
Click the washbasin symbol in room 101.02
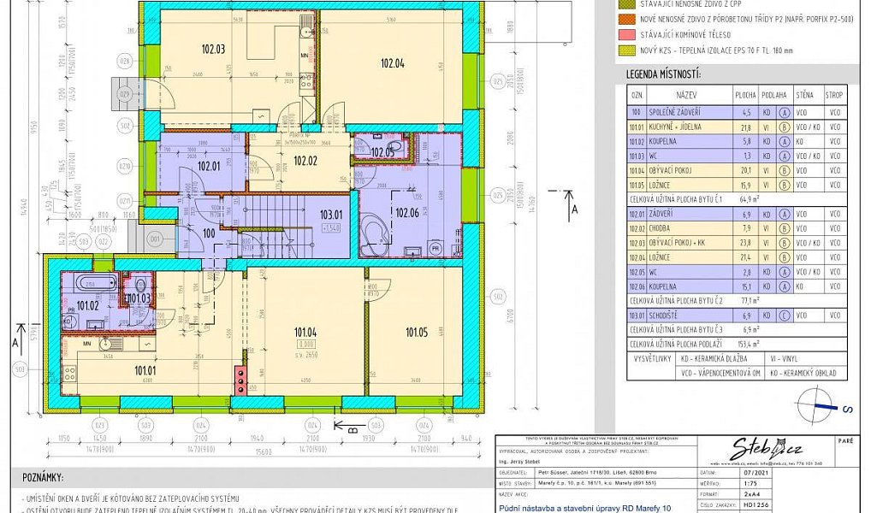pyautogui.click(x=95, y=325)
